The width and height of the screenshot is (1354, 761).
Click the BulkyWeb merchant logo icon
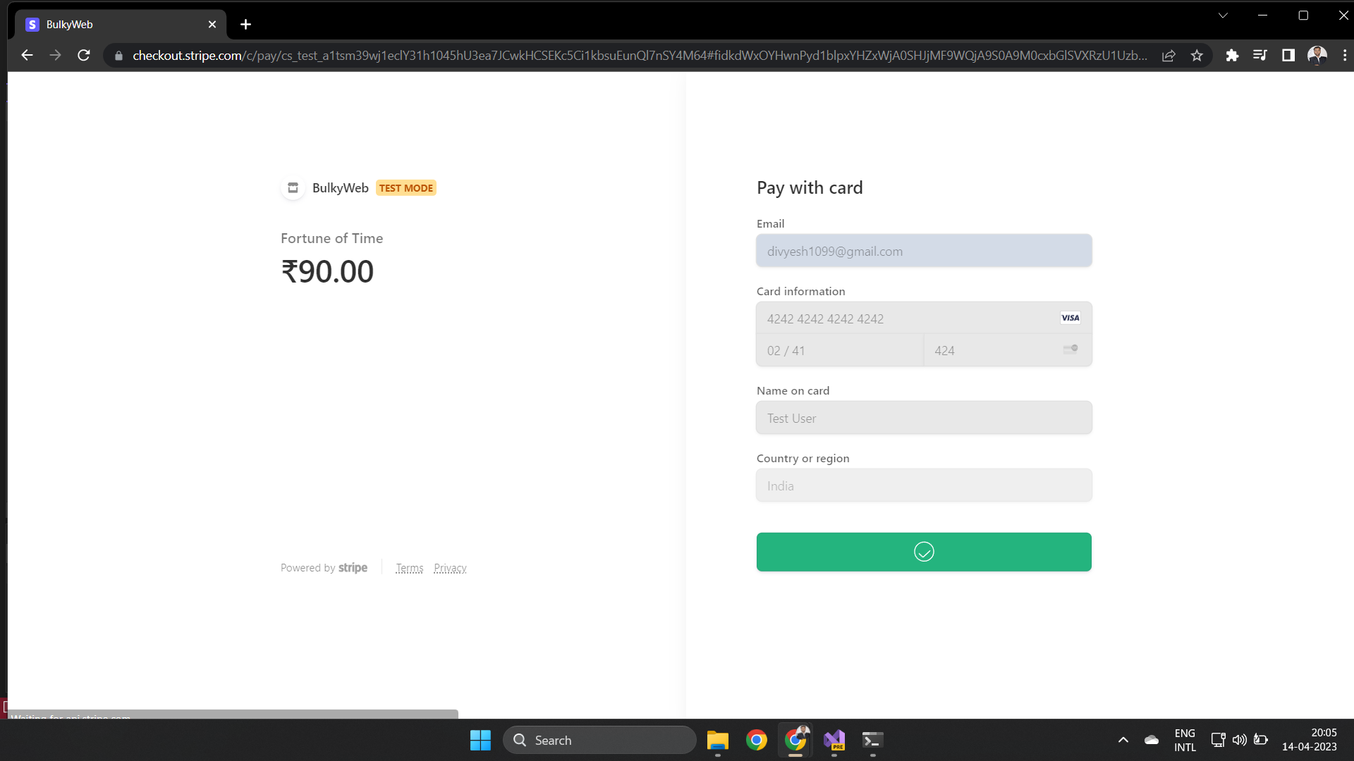(292, 187)
